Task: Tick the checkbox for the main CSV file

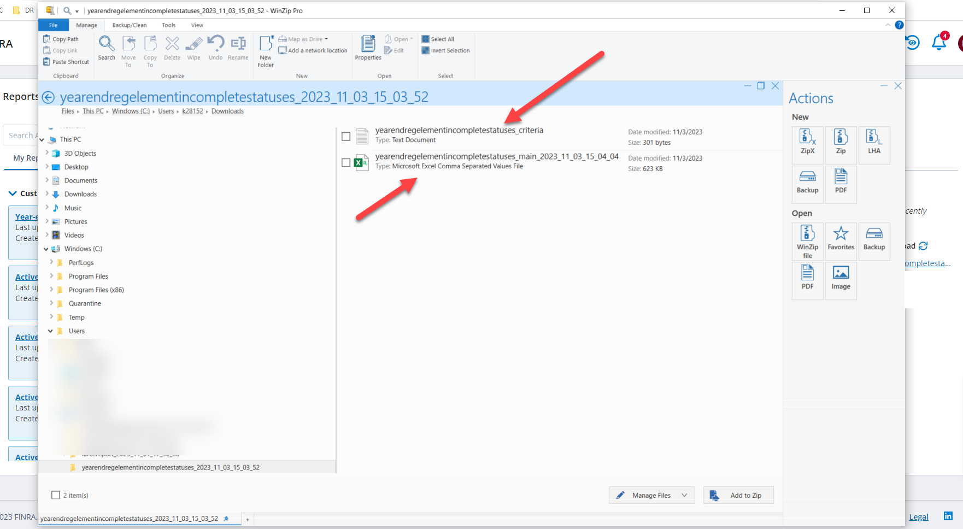Action: tap(346, 162)
